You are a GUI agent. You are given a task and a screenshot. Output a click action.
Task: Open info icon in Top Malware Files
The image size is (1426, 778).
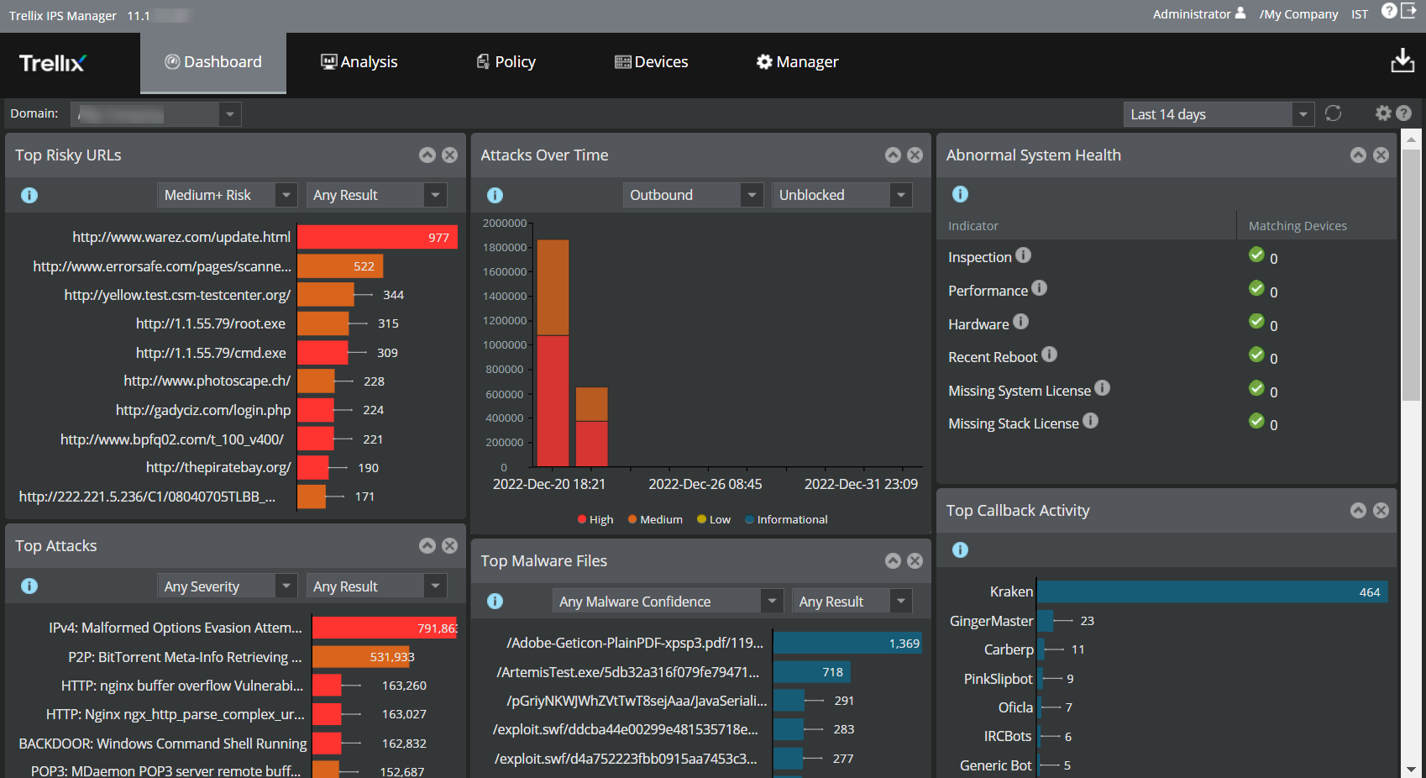(x=495, y=601)
